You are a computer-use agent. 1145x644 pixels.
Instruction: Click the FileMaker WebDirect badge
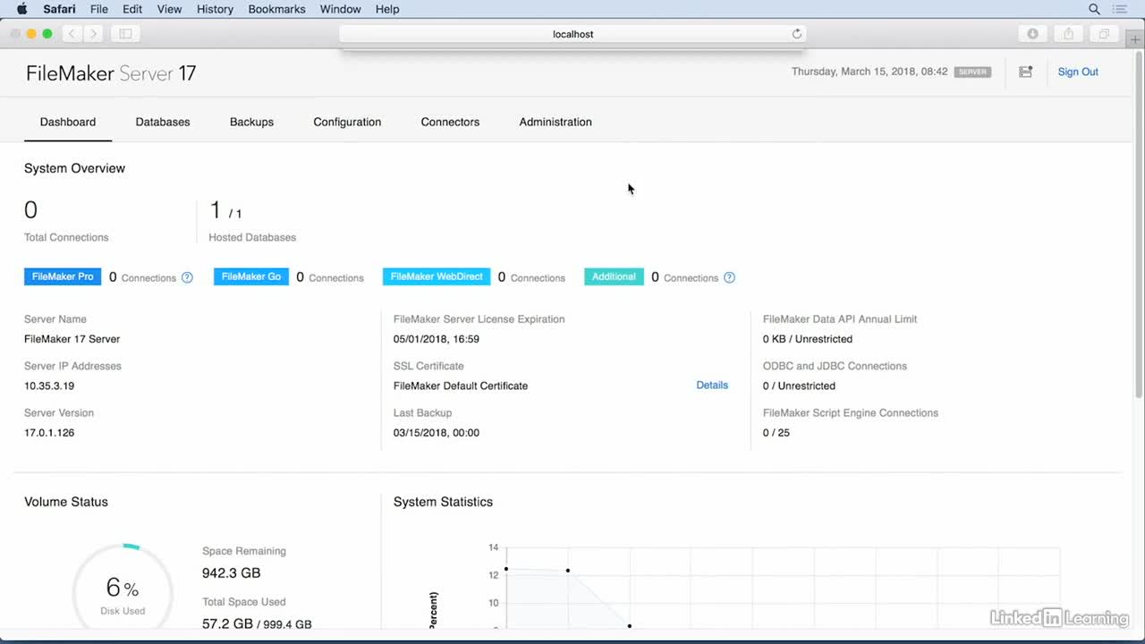(437, 276)
